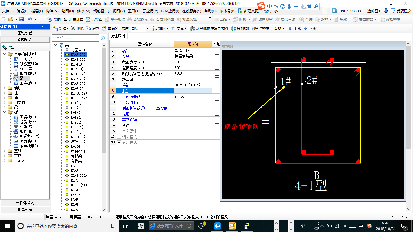This screenshot has width=413, height=232.
Task: Select 剪力墙(Q) in navigation tree
Action: (x=28, y=73)
